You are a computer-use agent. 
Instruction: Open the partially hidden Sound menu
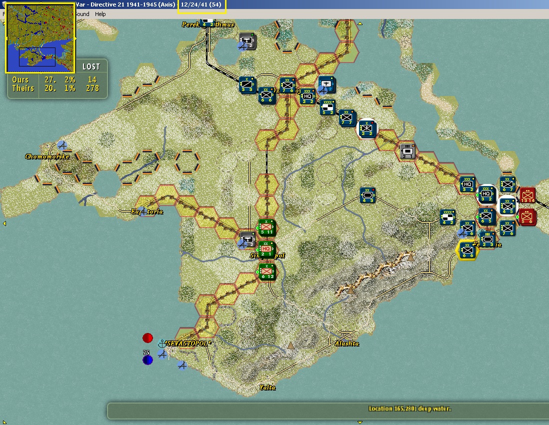pyautogui.click(x=82, y=14)
